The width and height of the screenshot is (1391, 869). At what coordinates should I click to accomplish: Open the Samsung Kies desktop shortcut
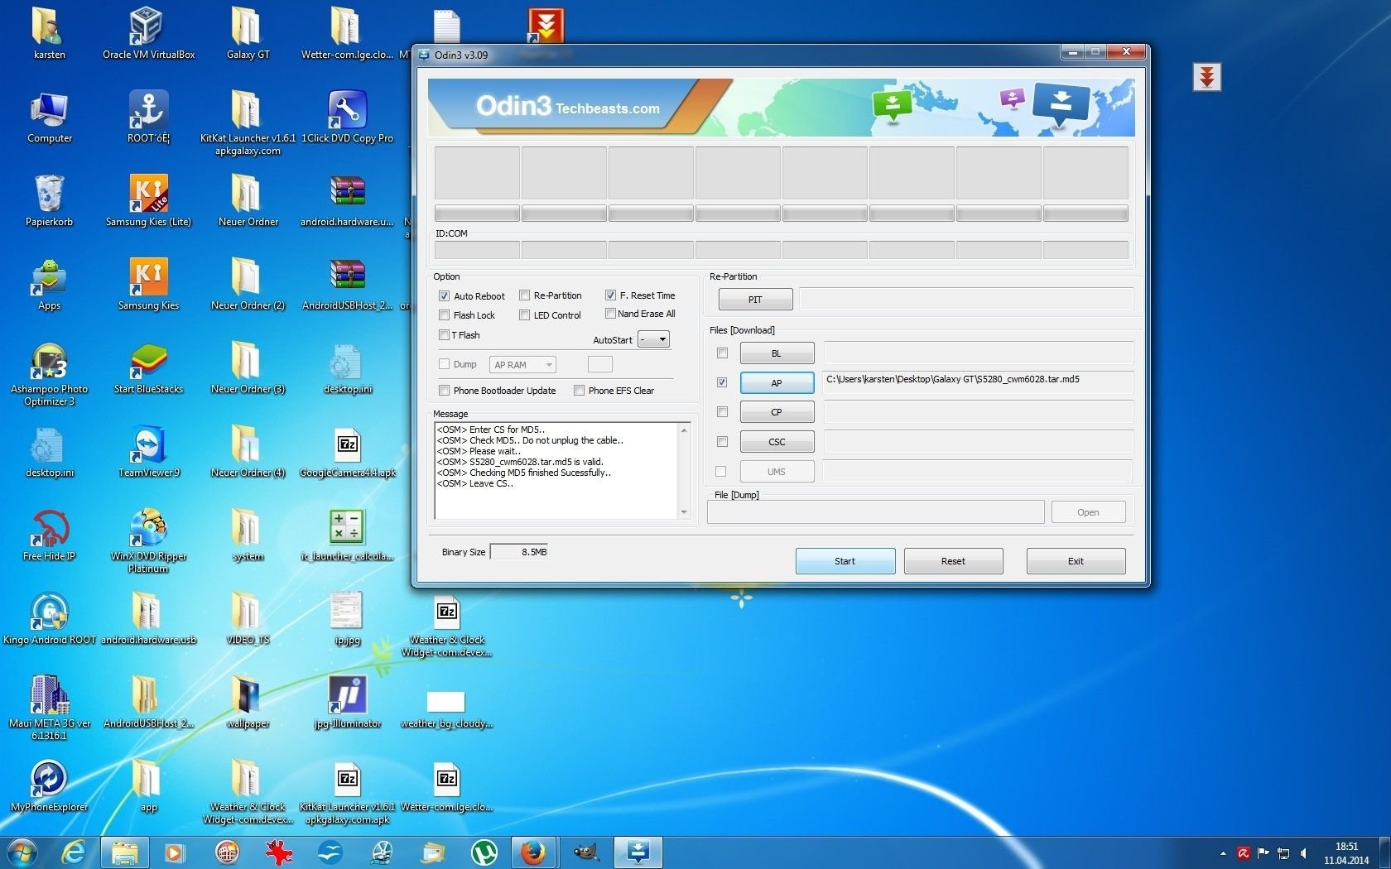(148, 284)
